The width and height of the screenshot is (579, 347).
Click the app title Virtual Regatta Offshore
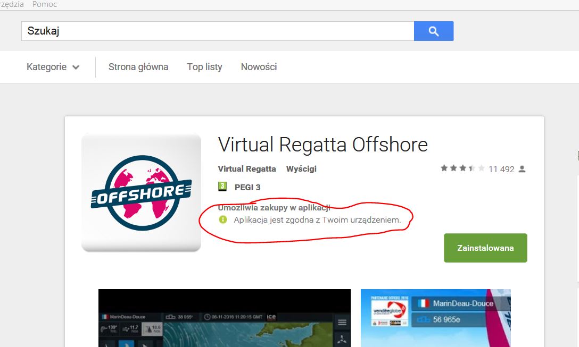point(322,145)
